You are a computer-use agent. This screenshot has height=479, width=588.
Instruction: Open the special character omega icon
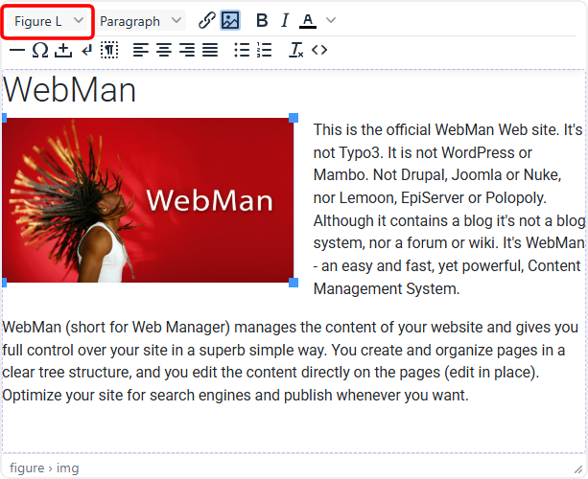click(40, 50)
